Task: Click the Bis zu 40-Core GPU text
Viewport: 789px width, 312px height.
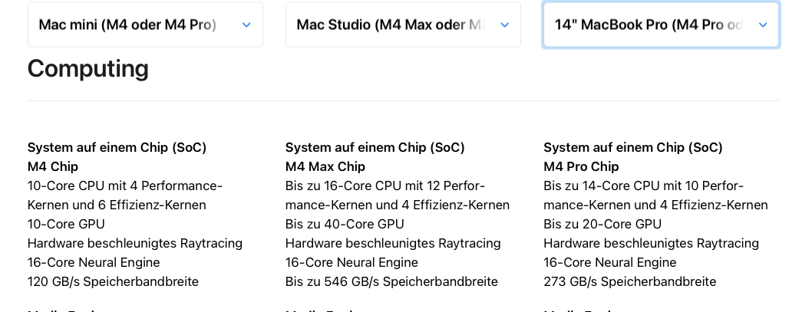Action: [x=345, y=224]
